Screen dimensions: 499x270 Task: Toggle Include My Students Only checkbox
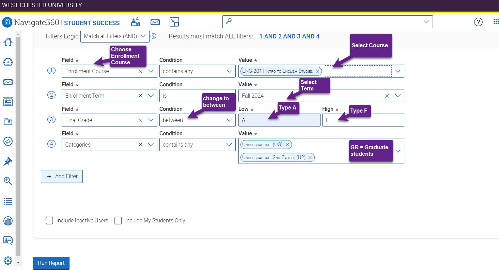pyautogui.click(x=118, y=221)
